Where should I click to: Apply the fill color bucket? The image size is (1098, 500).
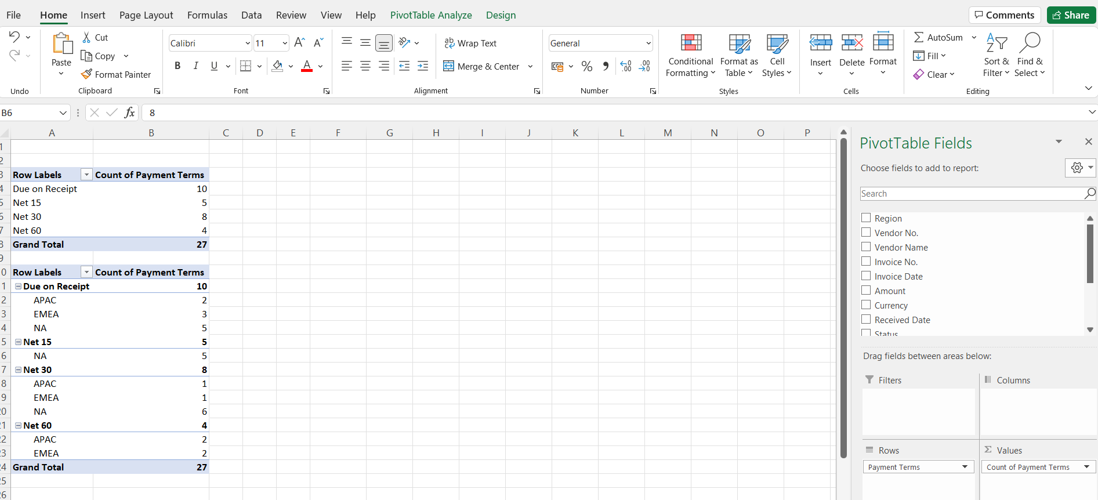pos(278,66)
